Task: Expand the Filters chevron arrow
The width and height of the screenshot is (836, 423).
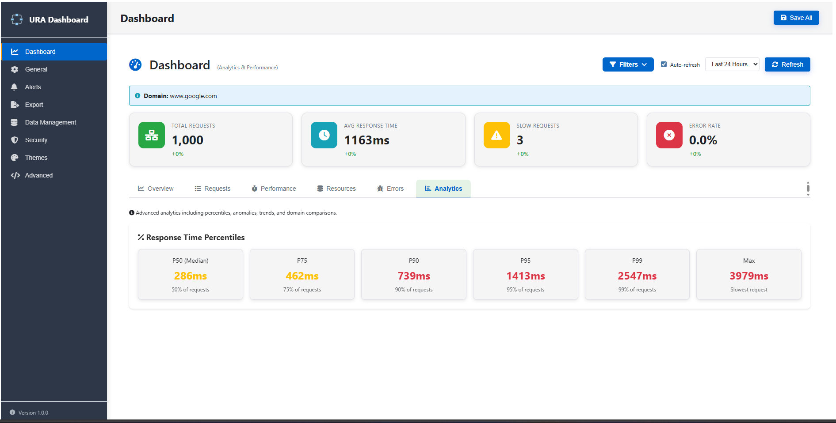Action: [645, 64]
